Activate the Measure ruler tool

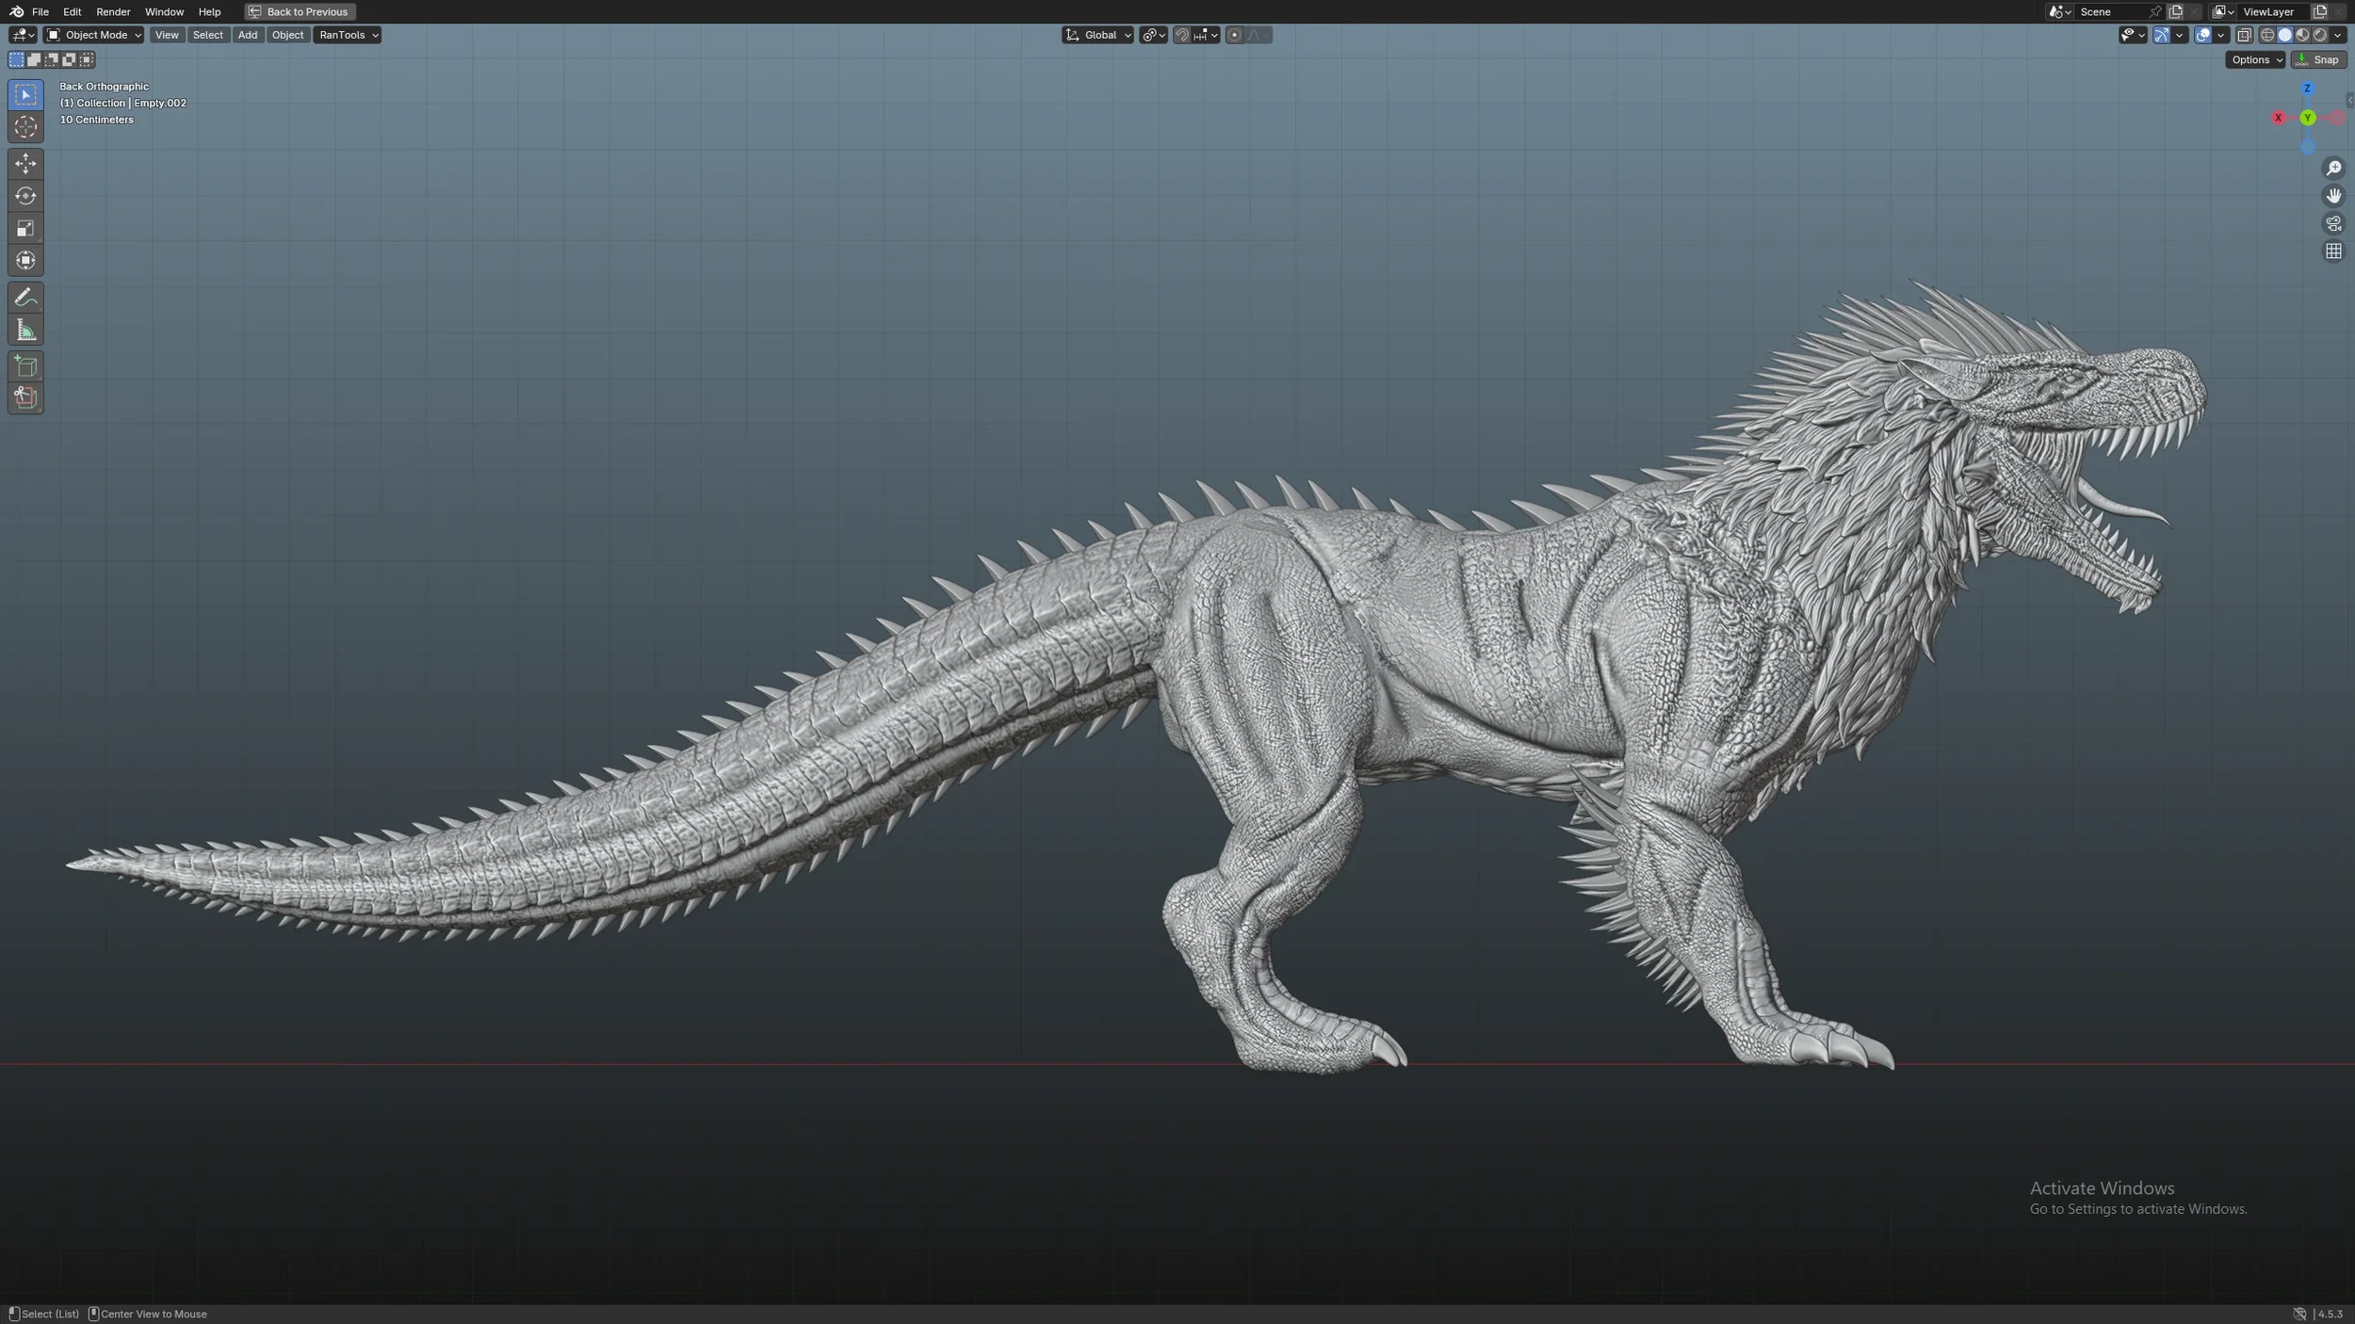point(25,331)
